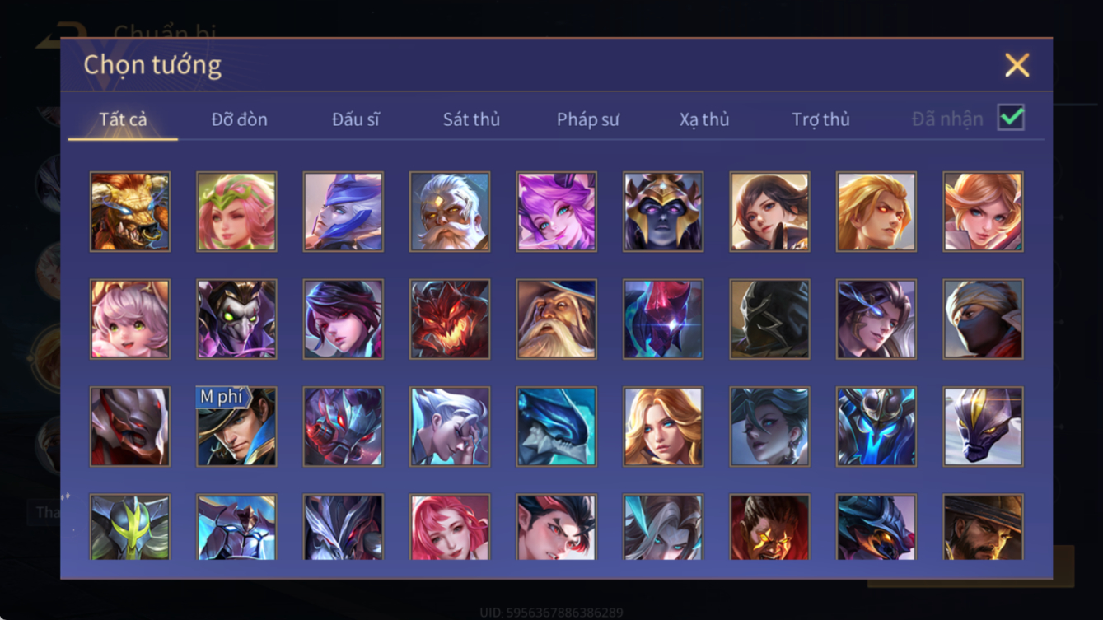
Task: Switch to the 'Đỡ đòn' tab
Action: pos(239,119)
